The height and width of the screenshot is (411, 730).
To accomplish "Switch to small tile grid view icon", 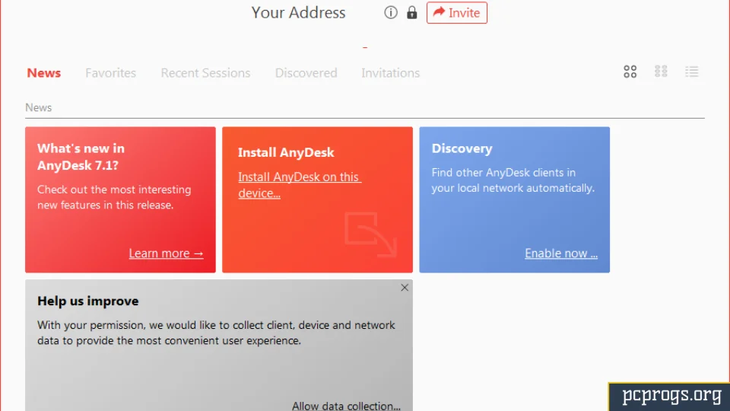I will [661, 72].
